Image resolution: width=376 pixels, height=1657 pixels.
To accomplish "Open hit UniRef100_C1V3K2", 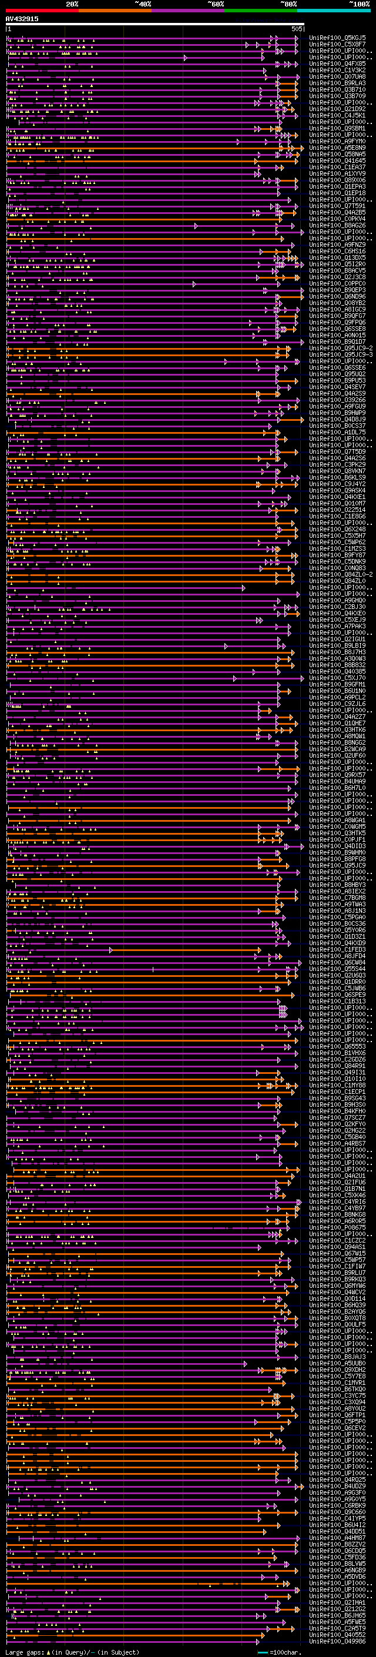I will pos(337,70).
